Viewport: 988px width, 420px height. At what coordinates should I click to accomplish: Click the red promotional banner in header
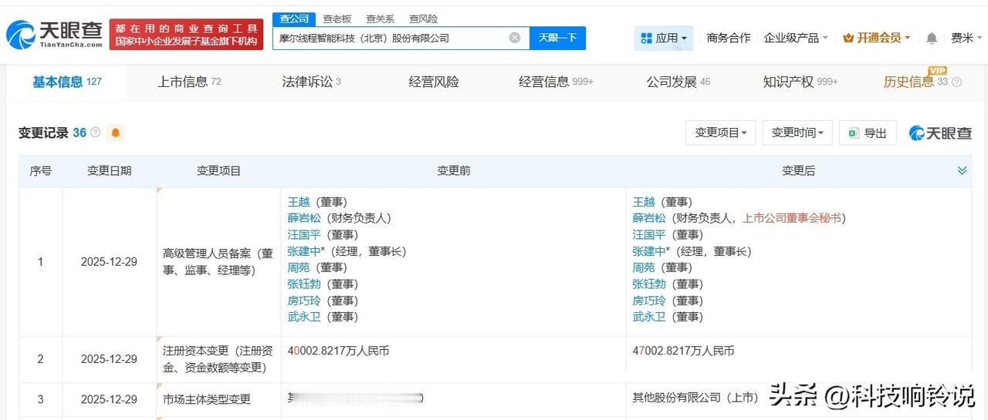(x=187, y=35)
